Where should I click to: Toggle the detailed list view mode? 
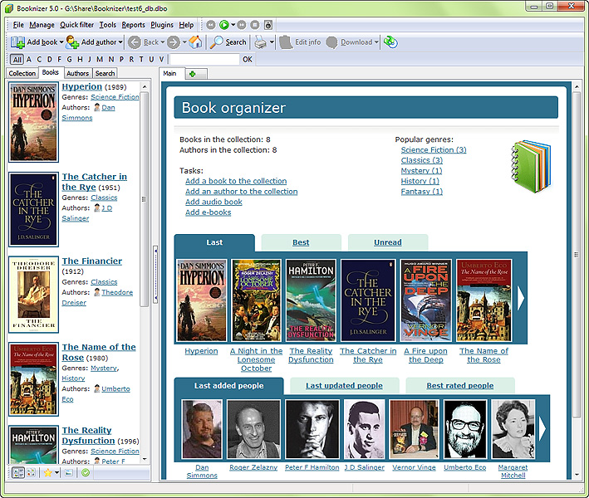pos(17,472)
